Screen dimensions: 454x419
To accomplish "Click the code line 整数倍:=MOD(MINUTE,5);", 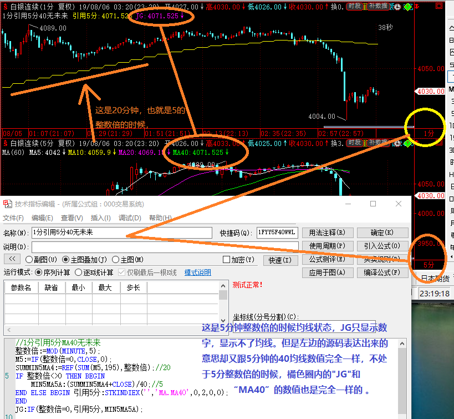I will tap(58, 351).
